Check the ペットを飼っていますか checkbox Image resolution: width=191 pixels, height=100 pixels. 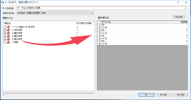(x=5, y=27)
